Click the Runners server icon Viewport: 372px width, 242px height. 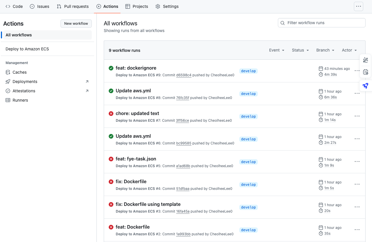click(8, 100)
